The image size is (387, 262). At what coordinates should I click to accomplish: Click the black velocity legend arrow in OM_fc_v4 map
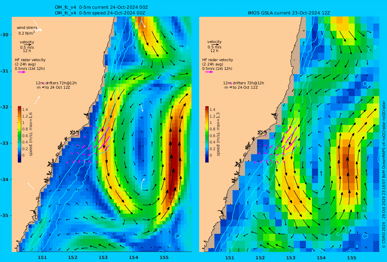pos(27,45)
